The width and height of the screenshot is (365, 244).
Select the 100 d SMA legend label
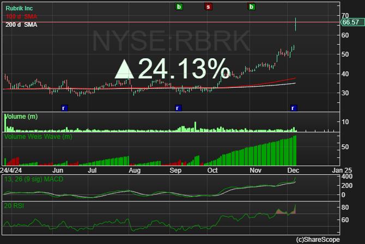pos(21,16)
